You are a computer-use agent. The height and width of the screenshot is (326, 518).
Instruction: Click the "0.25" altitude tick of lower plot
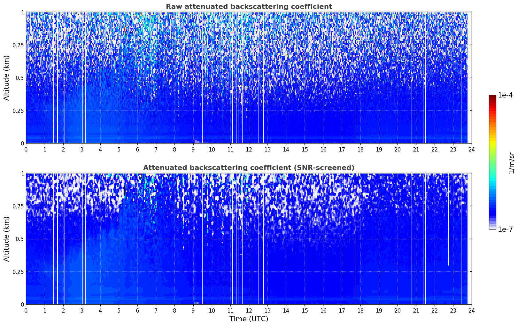(x=18, y=272)
